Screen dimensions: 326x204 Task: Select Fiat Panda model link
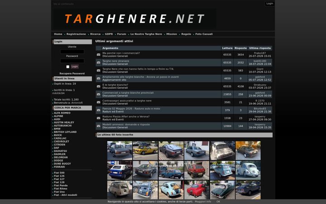point(61,185)
